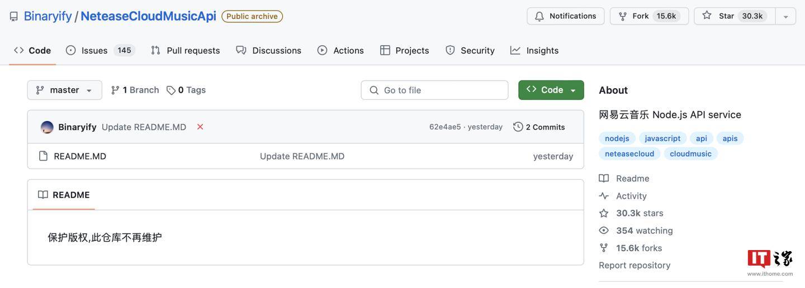Switch to the Issues tab
Image resolution: width=805 pixels, height=288 pixels.
coord(94,50)
